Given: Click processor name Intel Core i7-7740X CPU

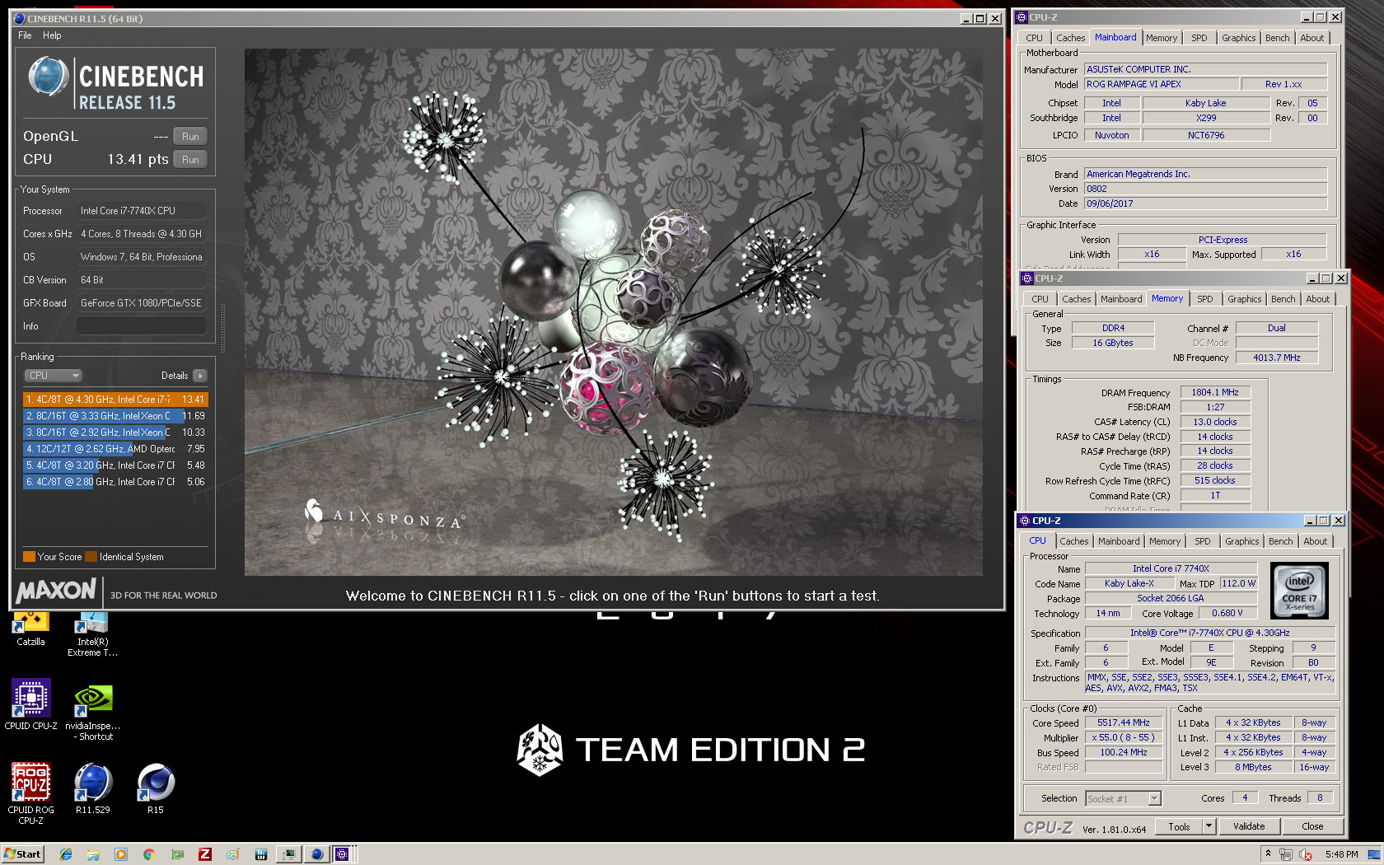Looking at the screenshot, I should click(141, 211).
